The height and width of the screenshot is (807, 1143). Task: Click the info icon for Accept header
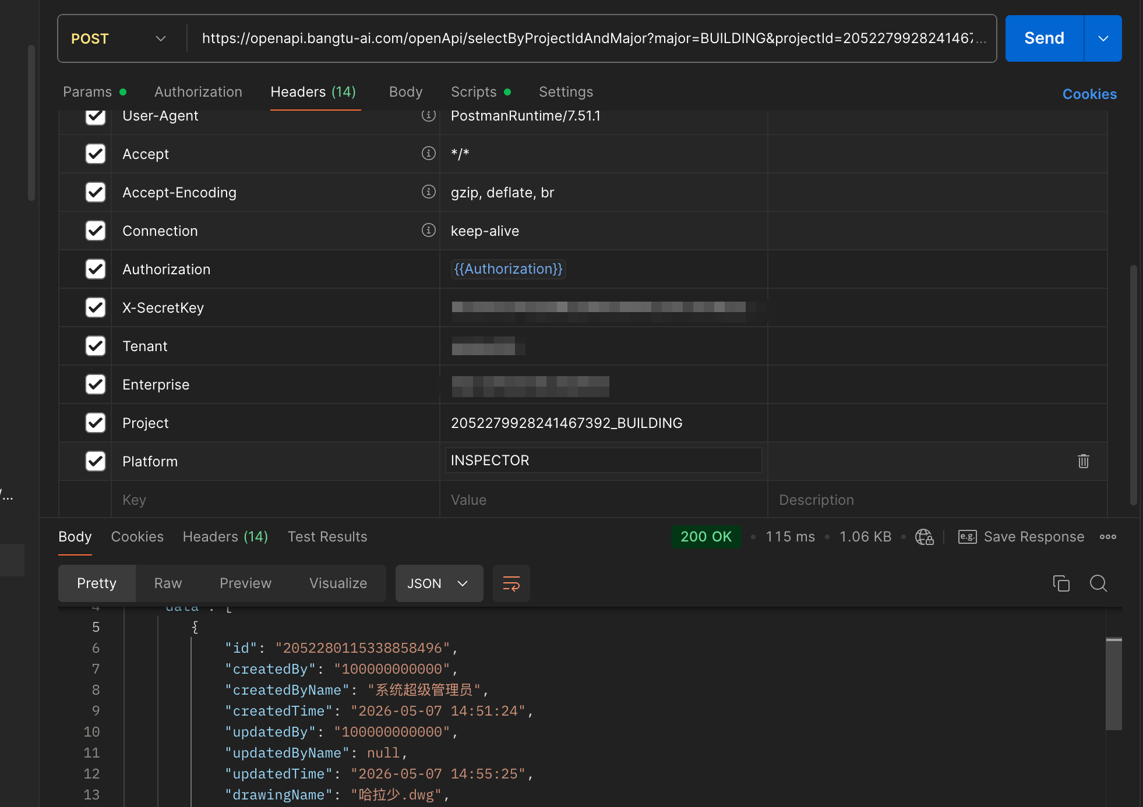429,153
